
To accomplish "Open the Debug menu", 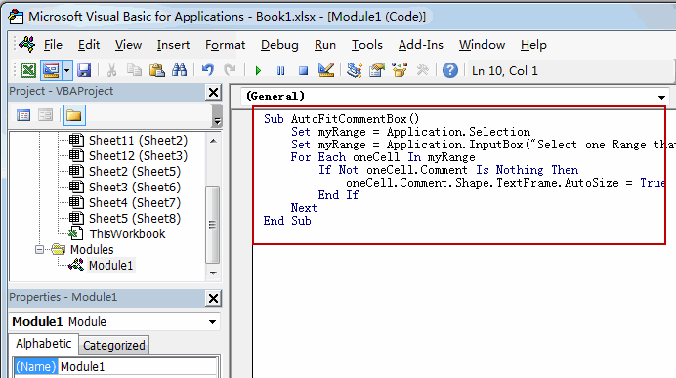I will pyautogui.click(x=279, y=44).
